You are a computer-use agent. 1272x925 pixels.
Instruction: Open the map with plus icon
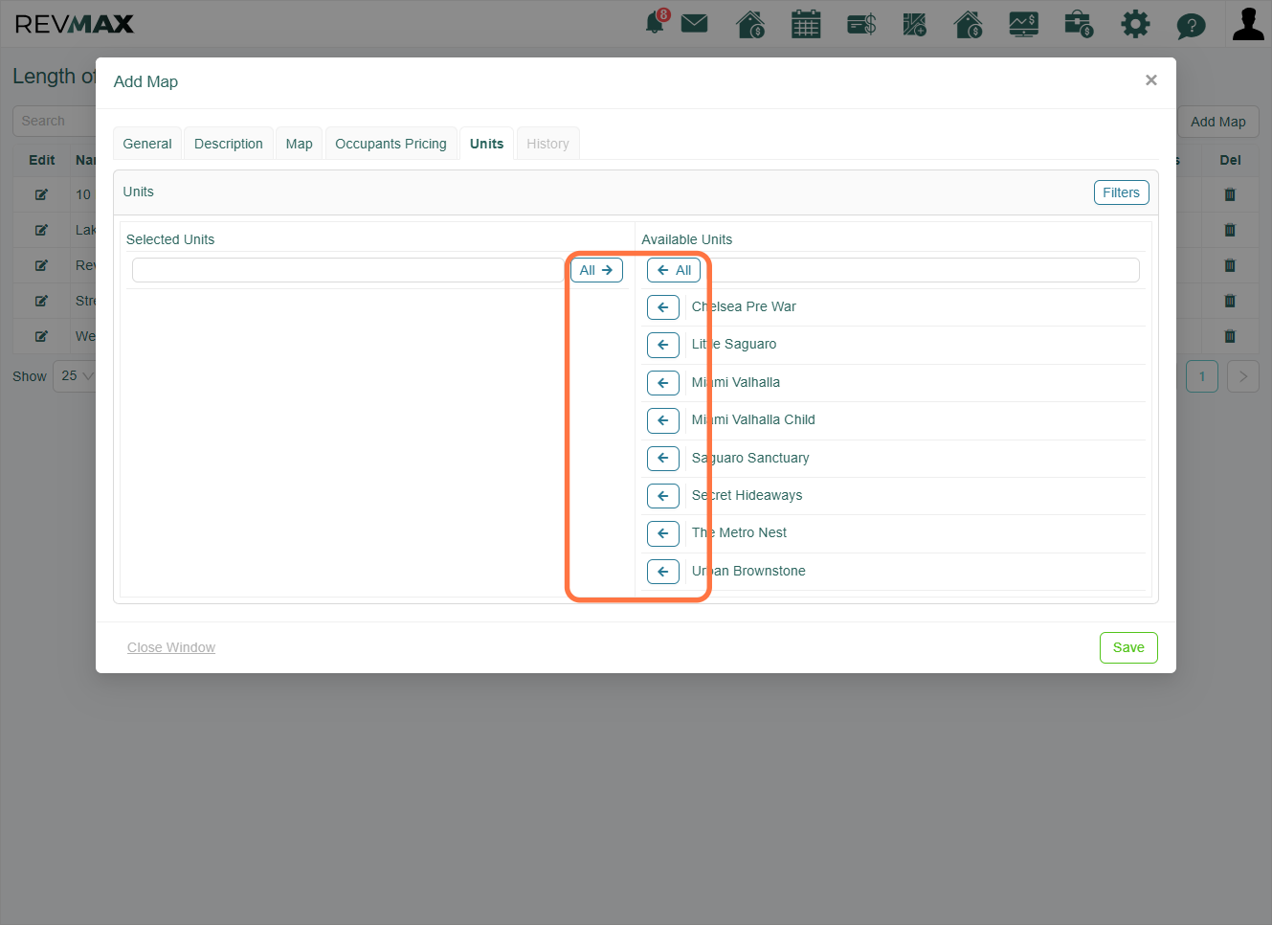pos(915,24)
